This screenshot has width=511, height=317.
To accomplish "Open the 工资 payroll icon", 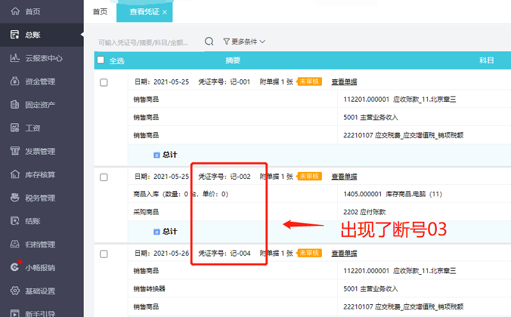I will [15, 128].
